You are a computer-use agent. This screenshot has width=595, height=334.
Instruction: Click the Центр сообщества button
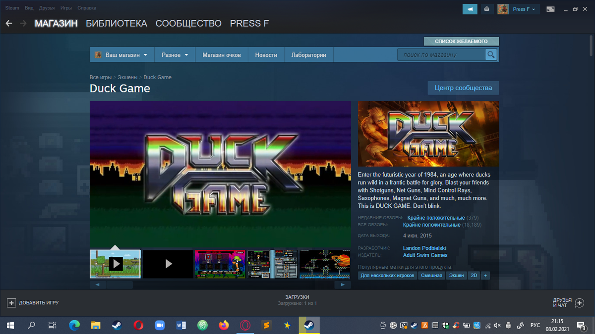463,88
